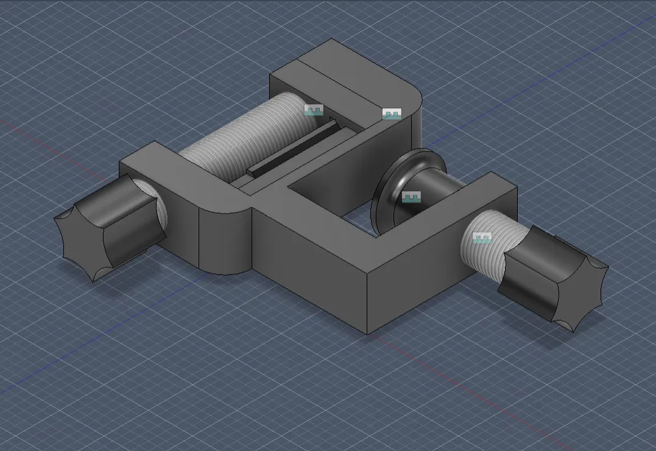Image resolution: width=656 pixels, height=451 pixels.
Task: Select the joint icon on the rounded jaw top
Action: tap(392, 114)
